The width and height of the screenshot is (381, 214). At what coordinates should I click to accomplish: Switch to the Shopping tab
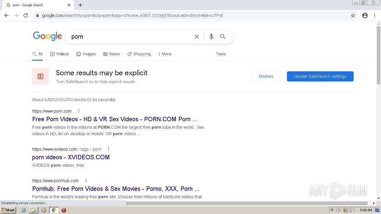click(139, 54)
